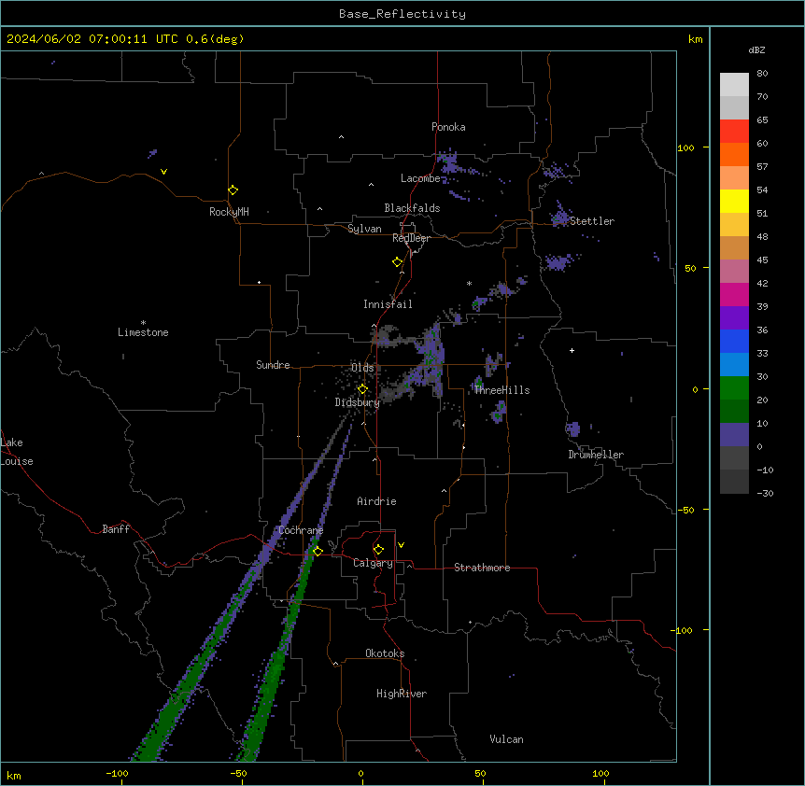Pick the magenta 39-42 dBZ legend swatch
Screen dimensions: 805x786
734,294
